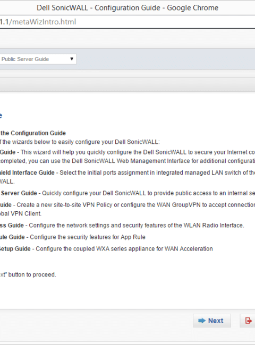The width and height of the screenshot is (255, 345).
Task: Click the Web Management Interface description line
Action: (x=127, y=161)
